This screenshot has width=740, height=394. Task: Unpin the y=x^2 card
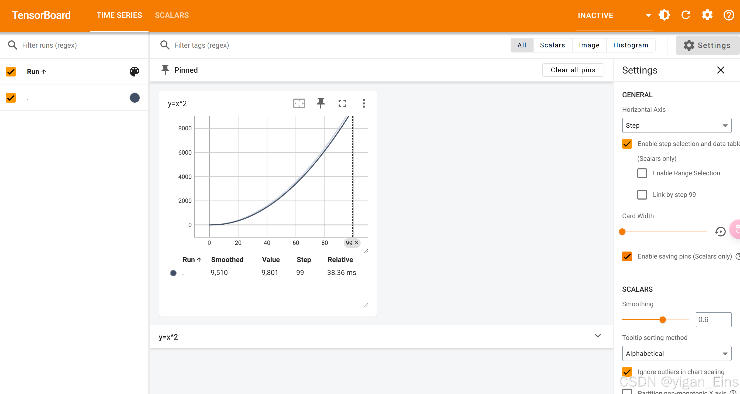321,103
